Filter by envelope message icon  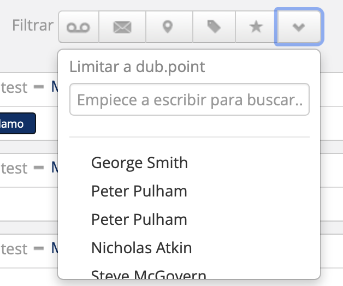tap(122, 27)
